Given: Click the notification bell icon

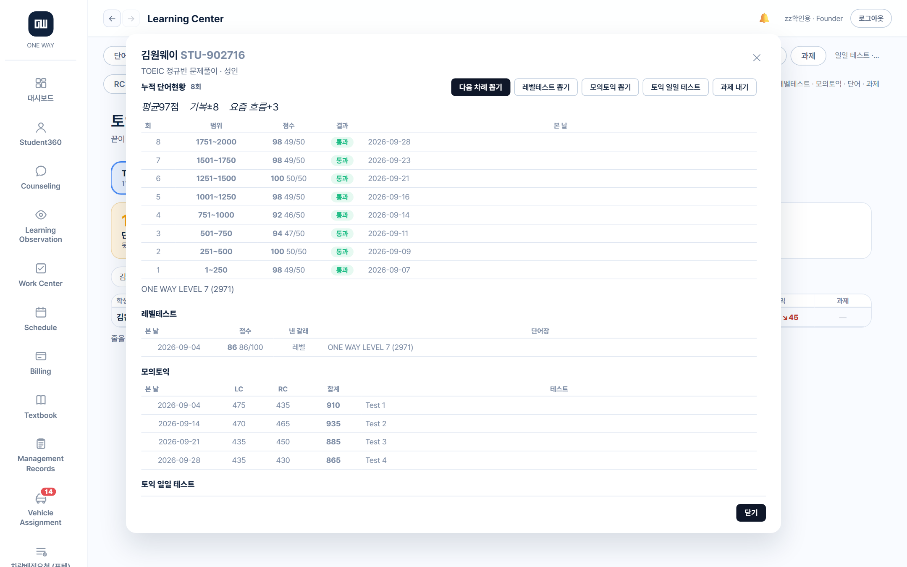Looking at the screenshot, I should [764, 18].
